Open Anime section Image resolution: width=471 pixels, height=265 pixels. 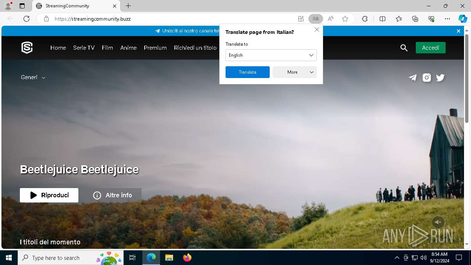(128, 48)
